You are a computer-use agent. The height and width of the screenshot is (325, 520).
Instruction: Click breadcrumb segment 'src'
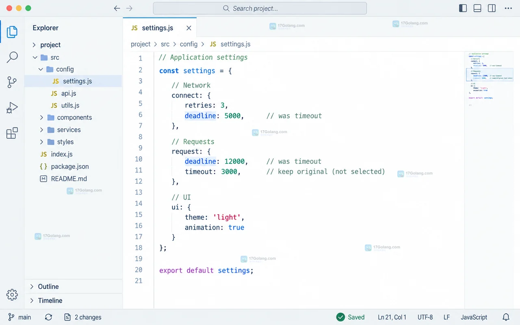165,44
